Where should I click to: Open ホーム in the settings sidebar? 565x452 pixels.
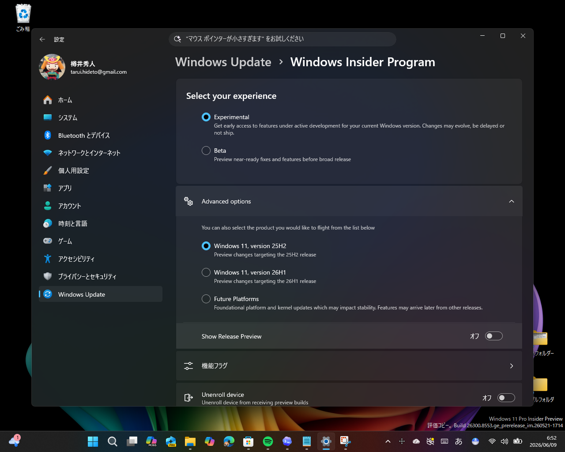(x=101, y=100)
